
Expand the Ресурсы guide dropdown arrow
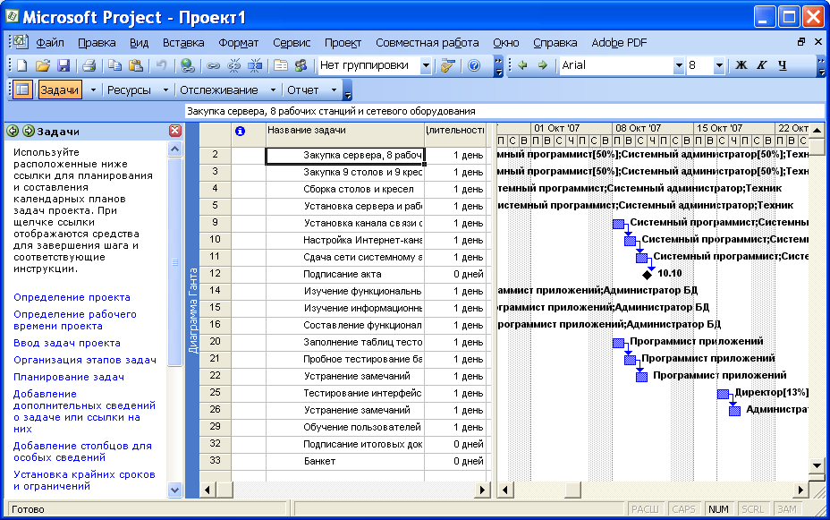point(165,90)
